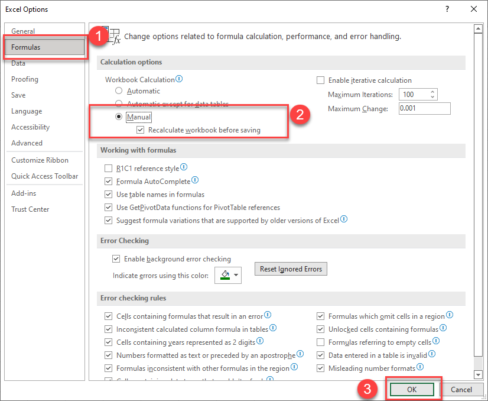Toggle Unlocked cells containing formulas checkbox
This screenshot has height=401, width=488.
[320, 329]
